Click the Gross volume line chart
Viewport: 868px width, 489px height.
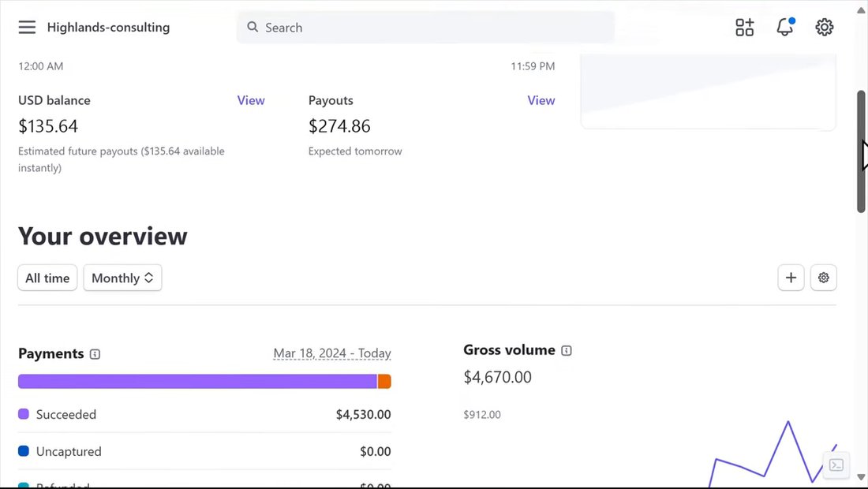click(x=773, y=454)
